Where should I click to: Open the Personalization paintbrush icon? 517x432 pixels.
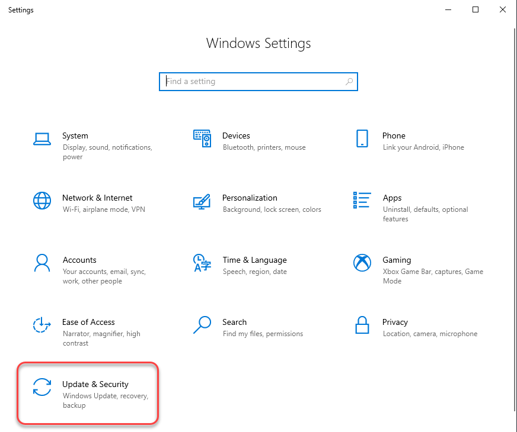[x=202, y=201]
